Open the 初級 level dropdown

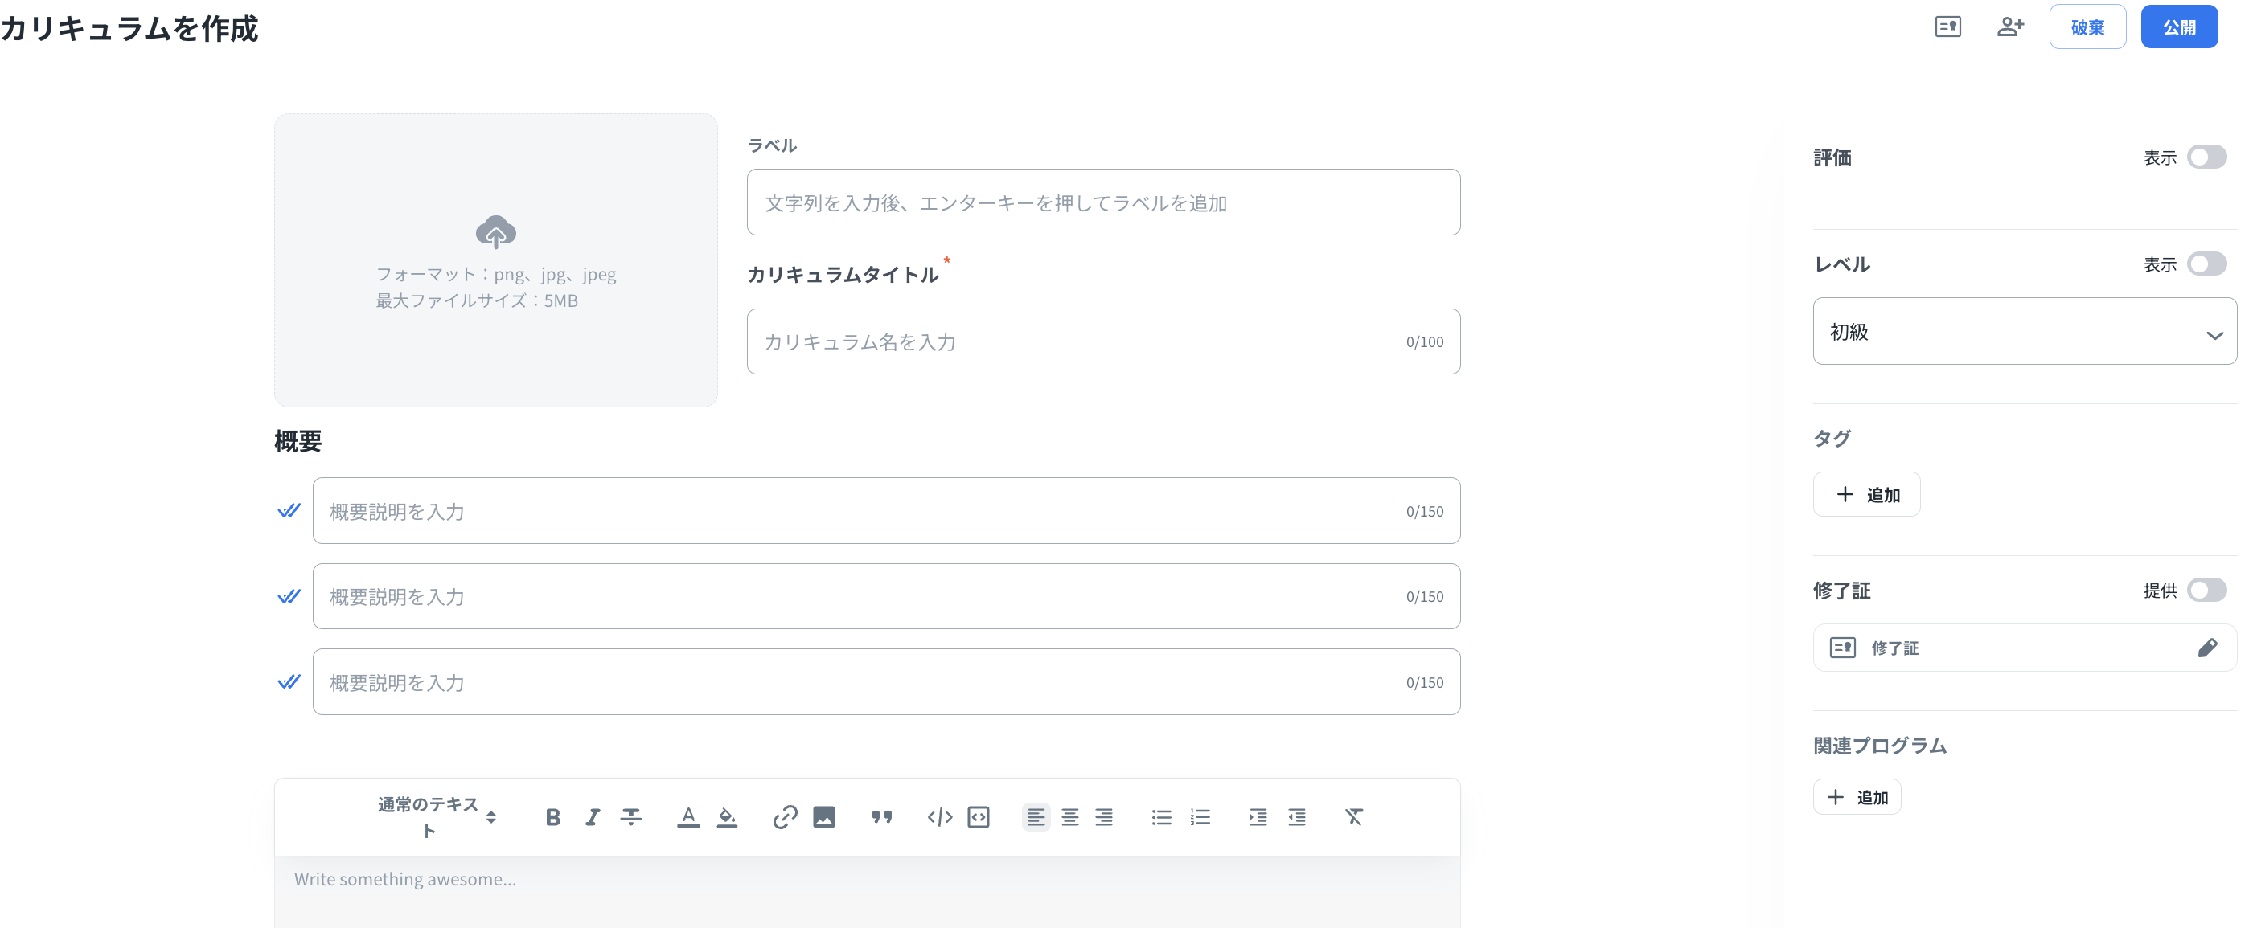(x=2024, y=332)
